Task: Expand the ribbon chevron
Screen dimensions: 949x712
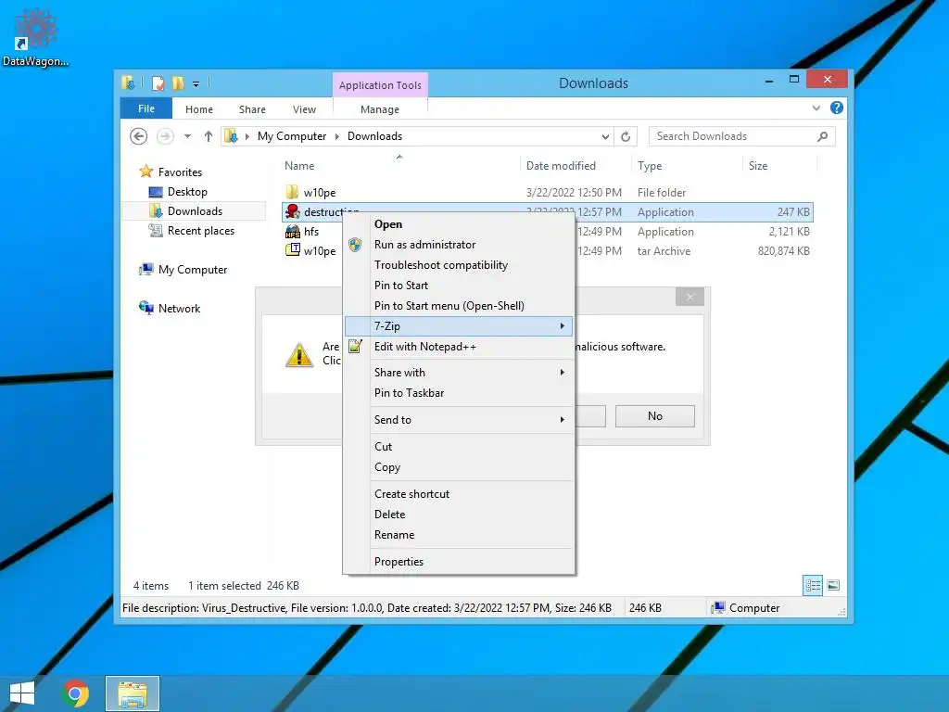Action: click(816, 108)
